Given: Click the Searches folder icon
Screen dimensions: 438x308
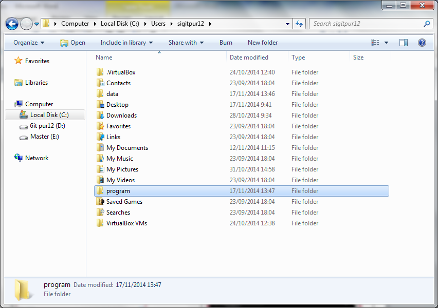Looking at the screenshot, I should (x=100, y=213).
